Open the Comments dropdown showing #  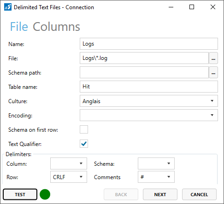point(156,177)
